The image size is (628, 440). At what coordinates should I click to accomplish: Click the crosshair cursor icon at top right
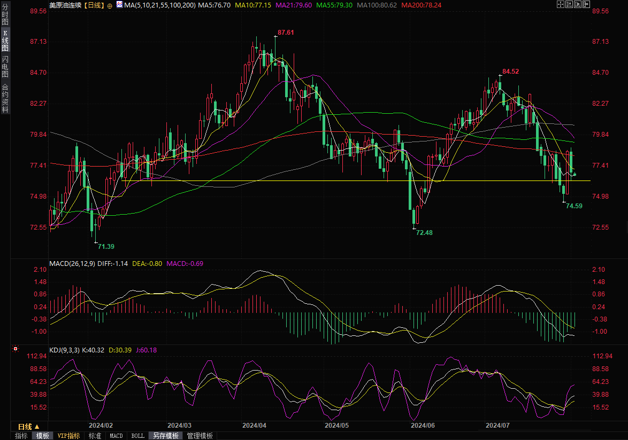point(561,4)
